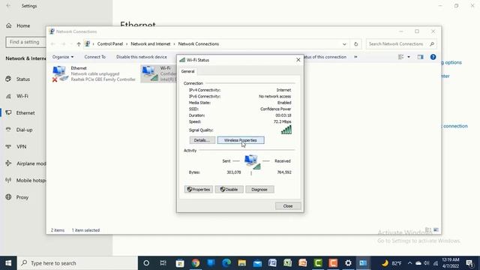Click the taskbar search box

click(78, 263)
